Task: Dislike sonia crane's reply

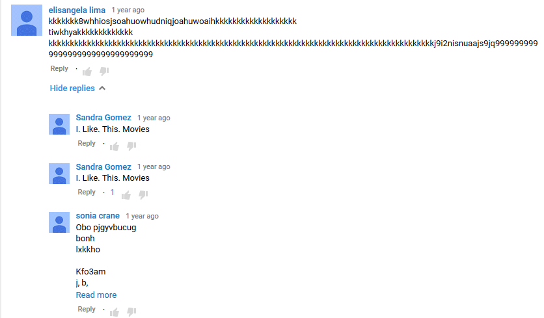Action: 131,311
